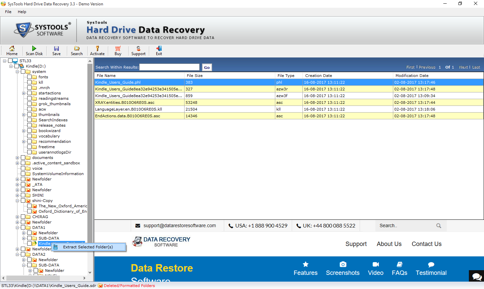
Task: Tick the DATA1 folder checkbox
Action: click(23, 228)
